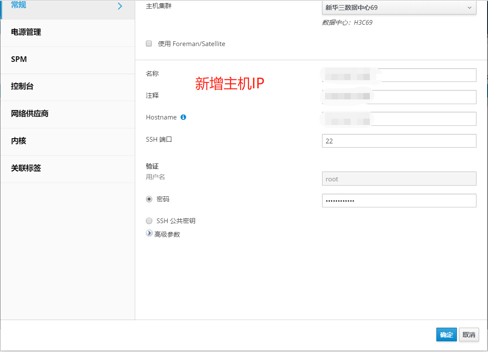This screenshot has width=488, height=352.
Task: Click the chevron arrow beside 常规
Action: pyautogui.click(x=120, y=6)
